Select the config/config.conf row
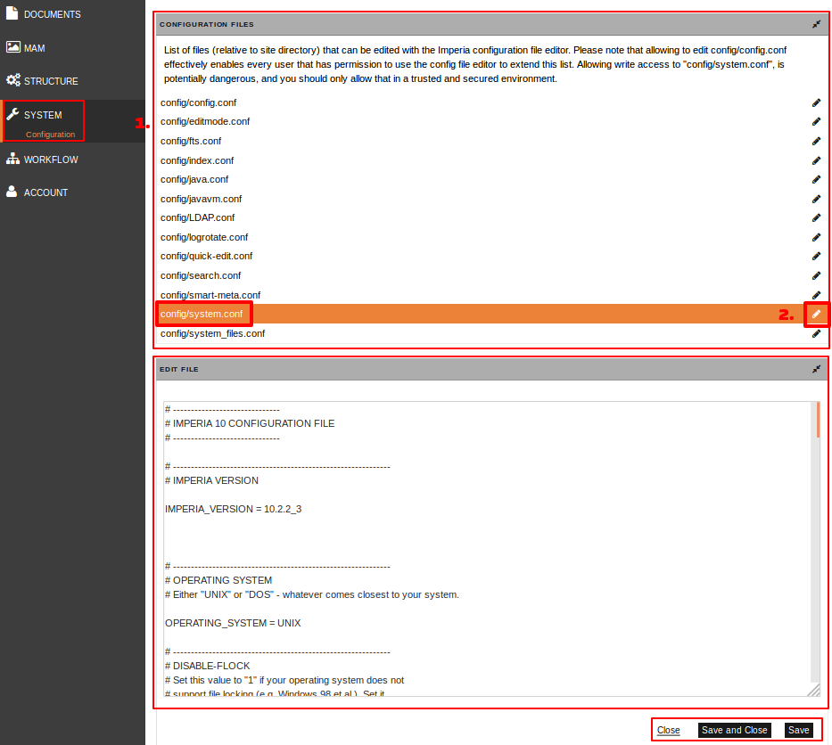This screenshot has width=832, height=745. pyautogui.click(x=492, y=102)
